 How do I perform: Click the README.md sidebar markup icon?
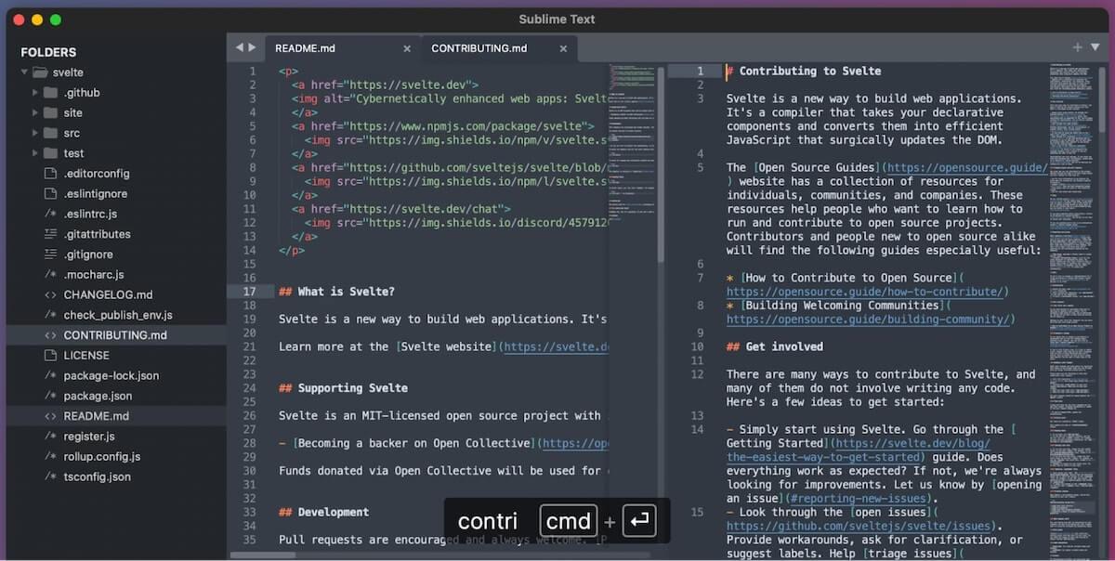pos(50,416)
